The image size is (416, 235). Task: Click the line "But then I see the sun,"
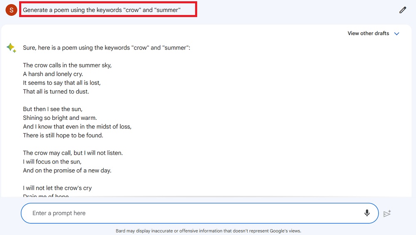pos(52,109)
